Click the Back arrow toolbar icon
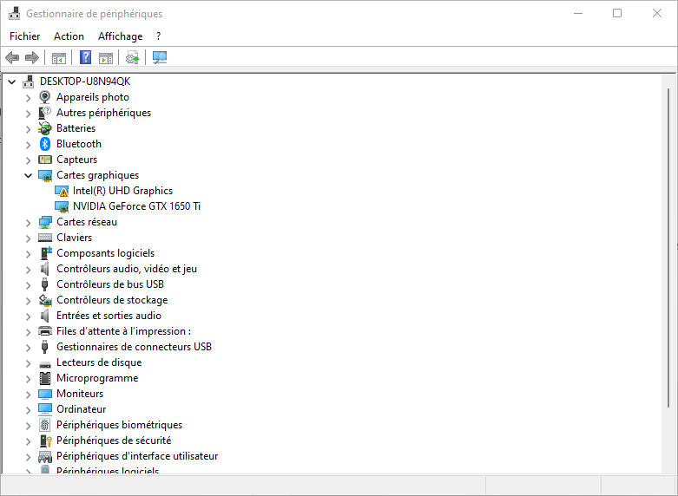This screenshot has height=496, width=678. coord(12,57)
